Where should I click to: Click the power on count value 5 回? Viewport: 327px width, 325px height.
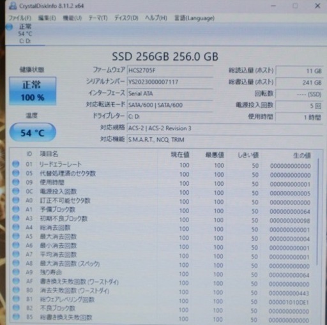(x=300, y=105)
